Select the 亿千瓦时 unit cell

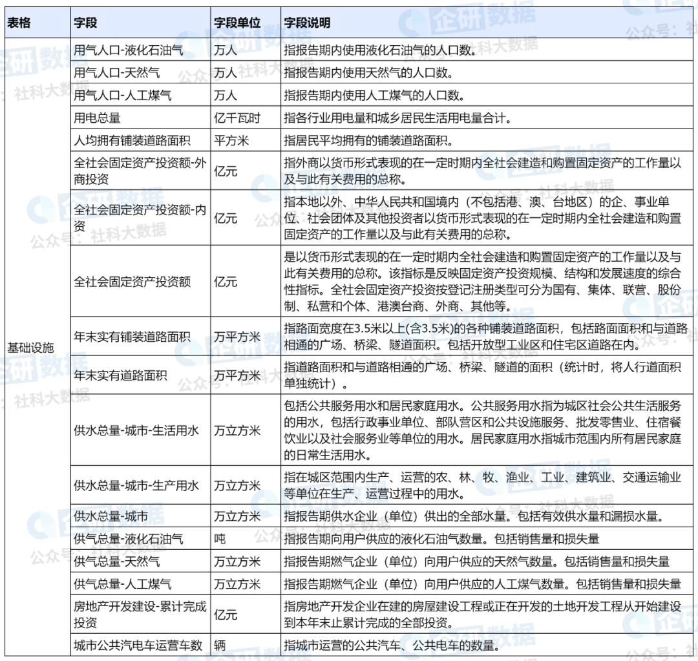click(246, 118)
